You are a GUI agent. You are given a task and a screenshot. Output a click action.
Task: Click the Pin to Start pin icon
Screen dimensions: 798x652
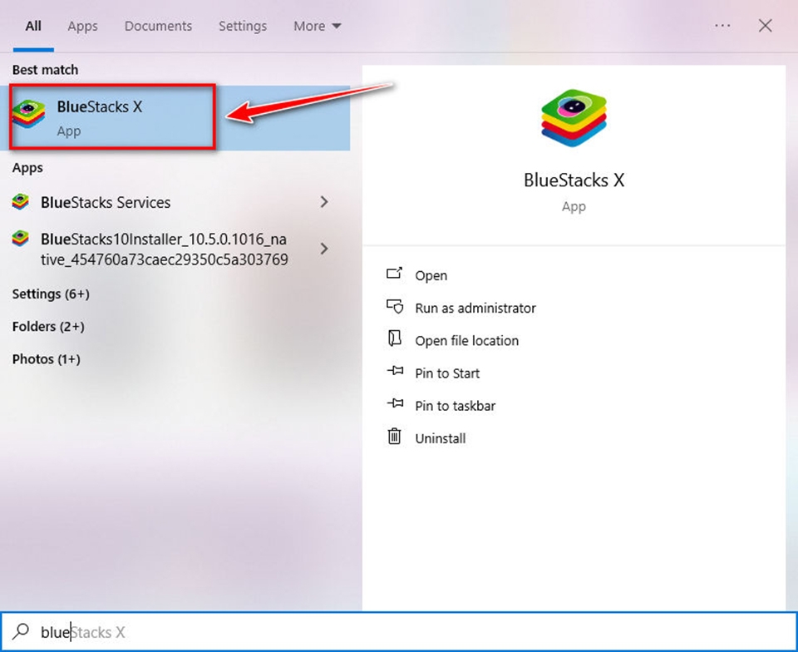point(395,372)
